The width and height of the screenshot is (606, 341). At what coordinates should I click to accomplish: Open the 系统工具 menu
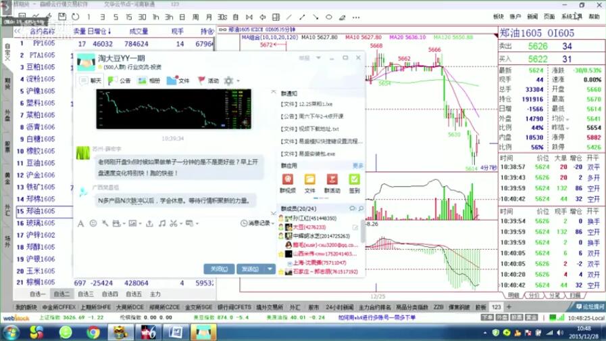pos(572,16)
